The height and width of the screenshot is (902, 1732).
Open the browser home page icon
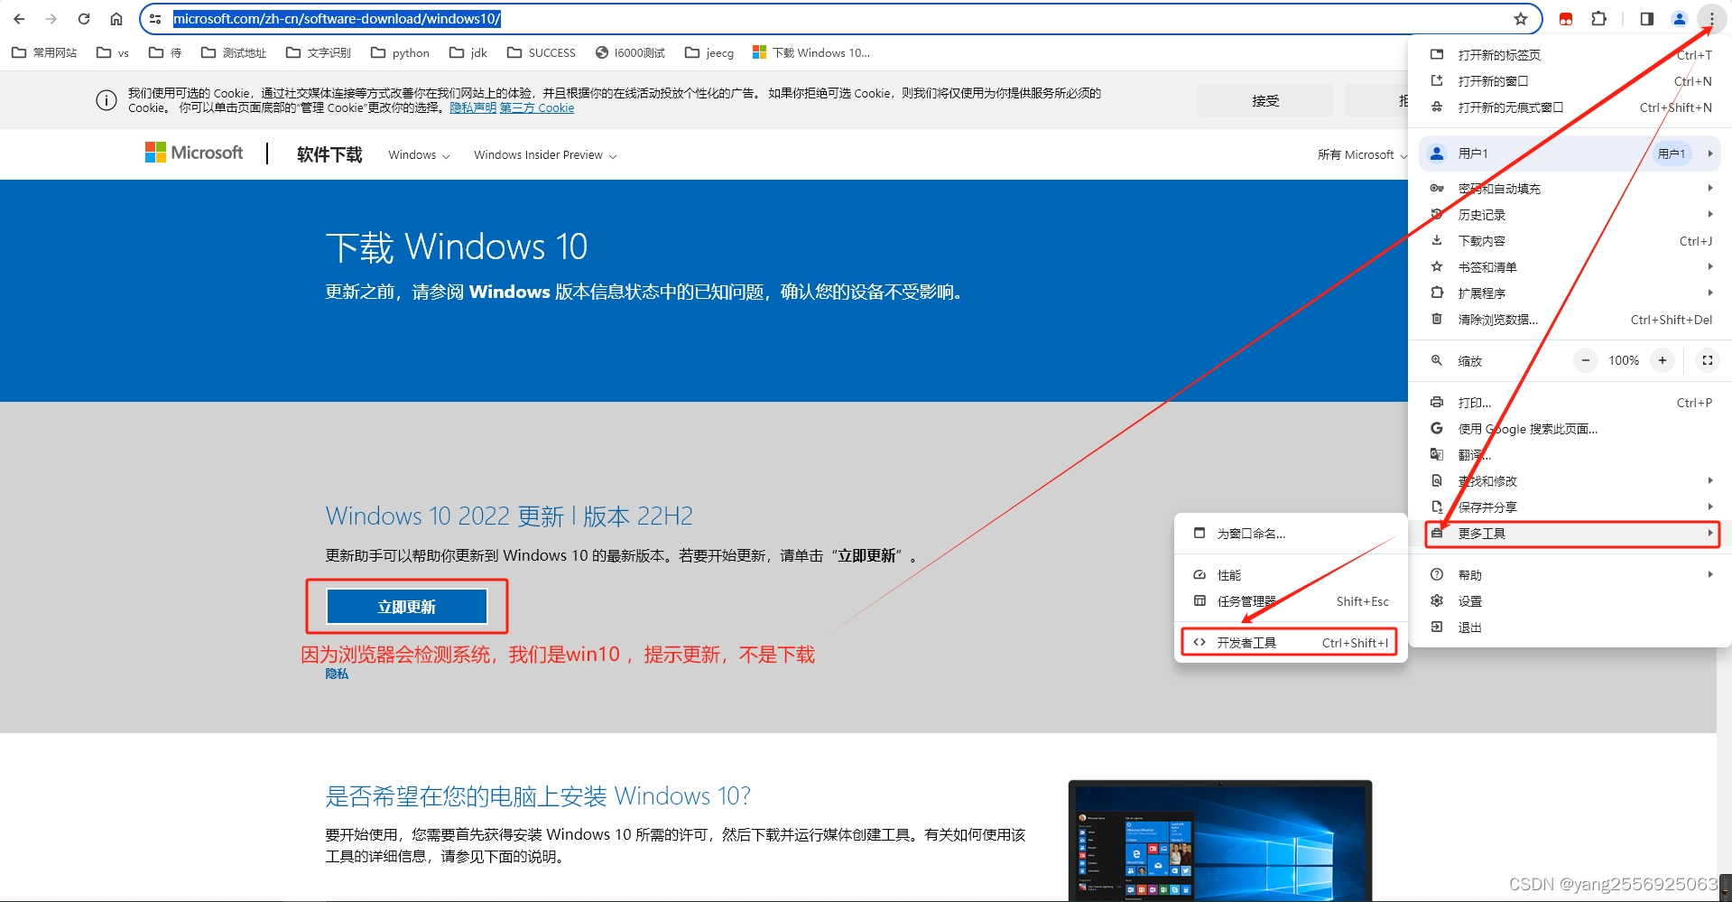click(117, 18)
